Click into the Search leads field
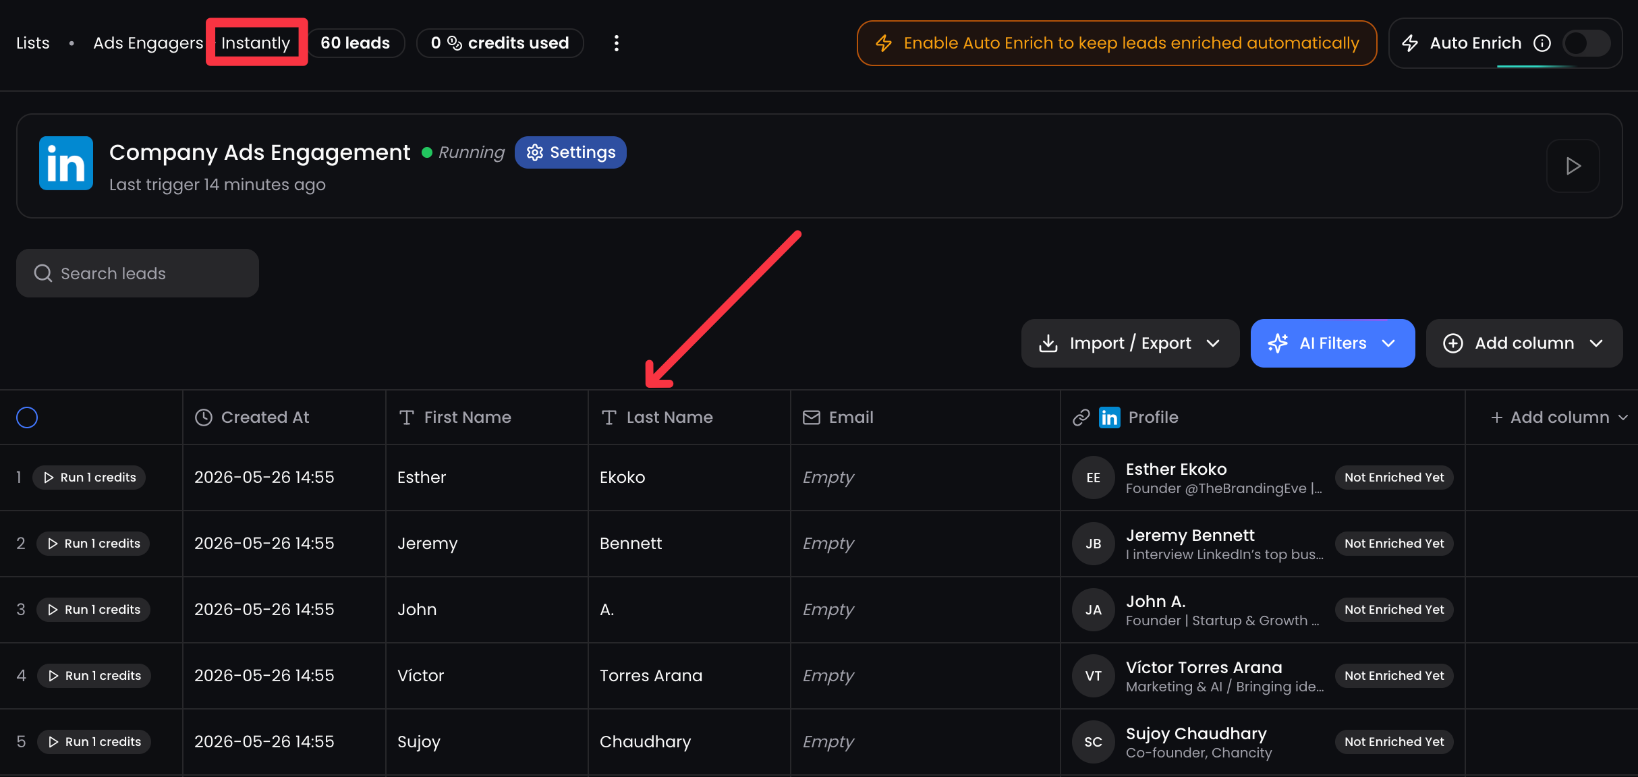1638x777 pixels. point(138,273)
